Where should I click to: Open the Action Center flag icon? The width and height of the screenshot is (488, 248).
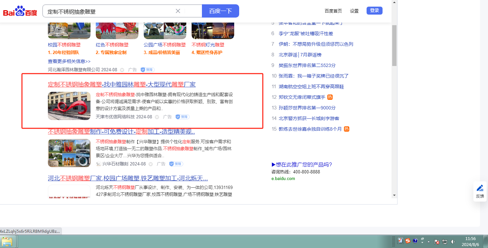coord(437,242)
